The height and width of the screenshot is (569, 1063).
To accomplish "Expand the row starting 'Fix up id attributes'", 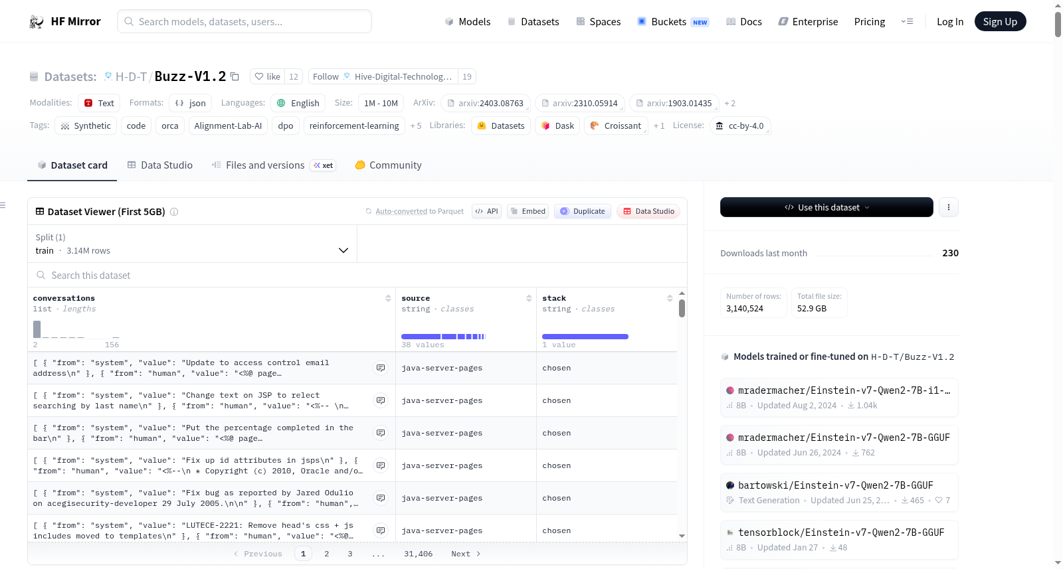I will point(381,465).
